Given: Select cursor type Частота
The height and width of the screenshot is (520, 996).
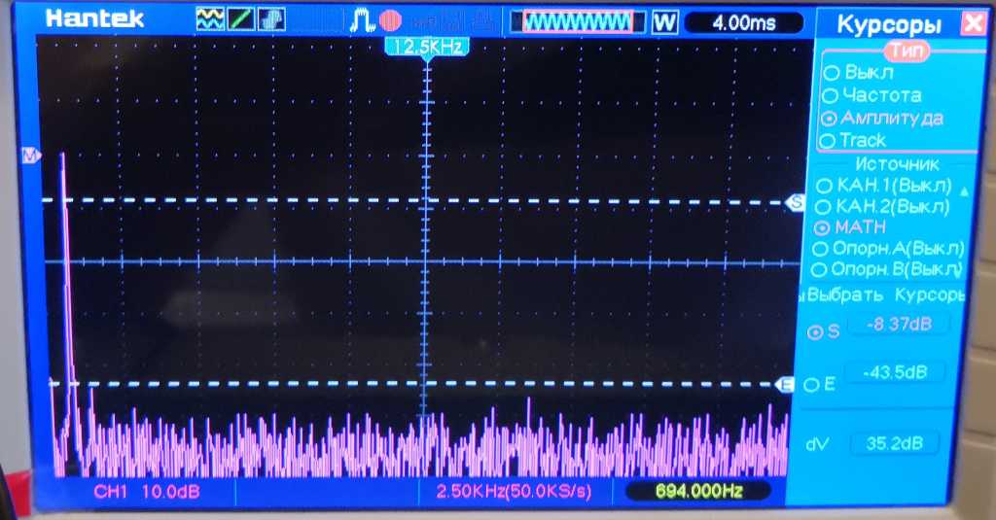Looking at the screenshot, I should (x=871, y=95).
